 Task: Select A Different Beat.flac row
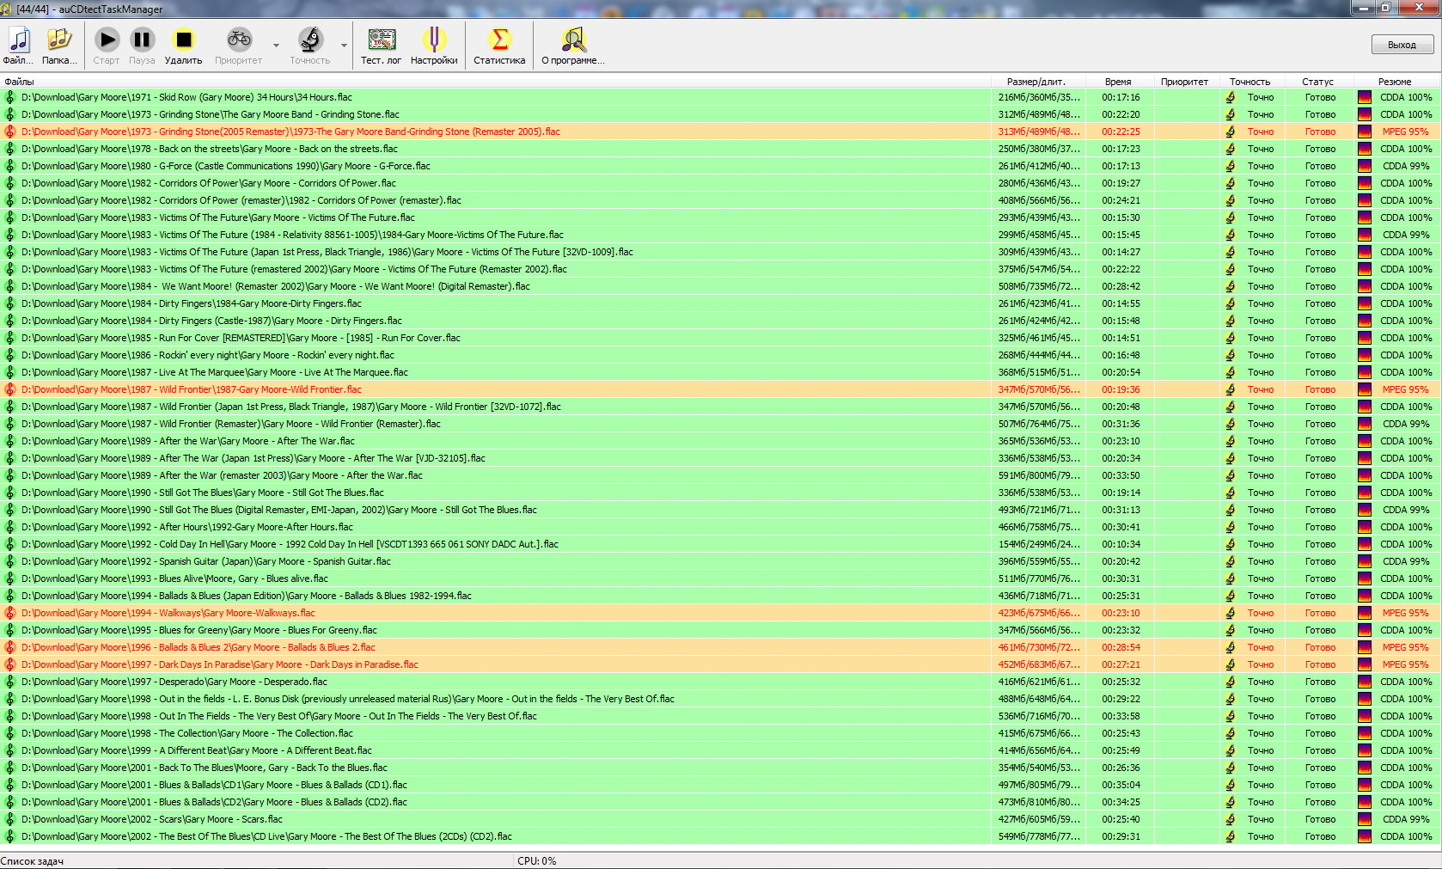coord(720,750)
